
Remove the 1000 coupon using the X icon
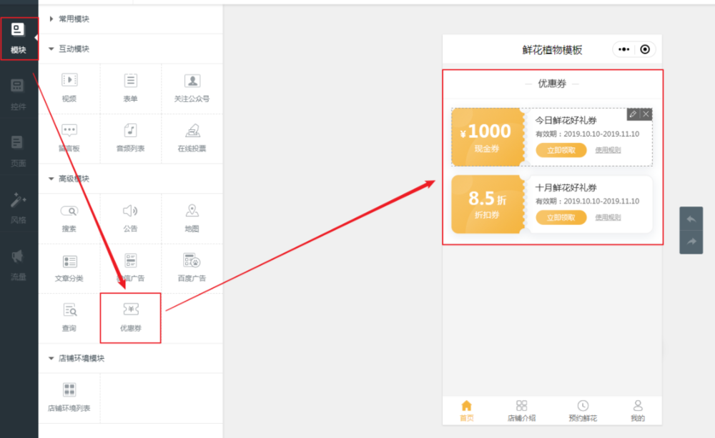[646, 114]
